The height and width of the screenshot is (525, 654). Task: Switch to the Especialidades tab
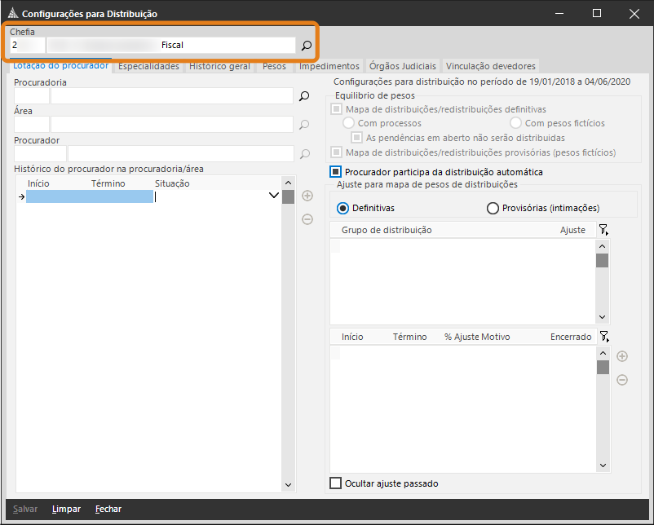[x=148, y=66]
